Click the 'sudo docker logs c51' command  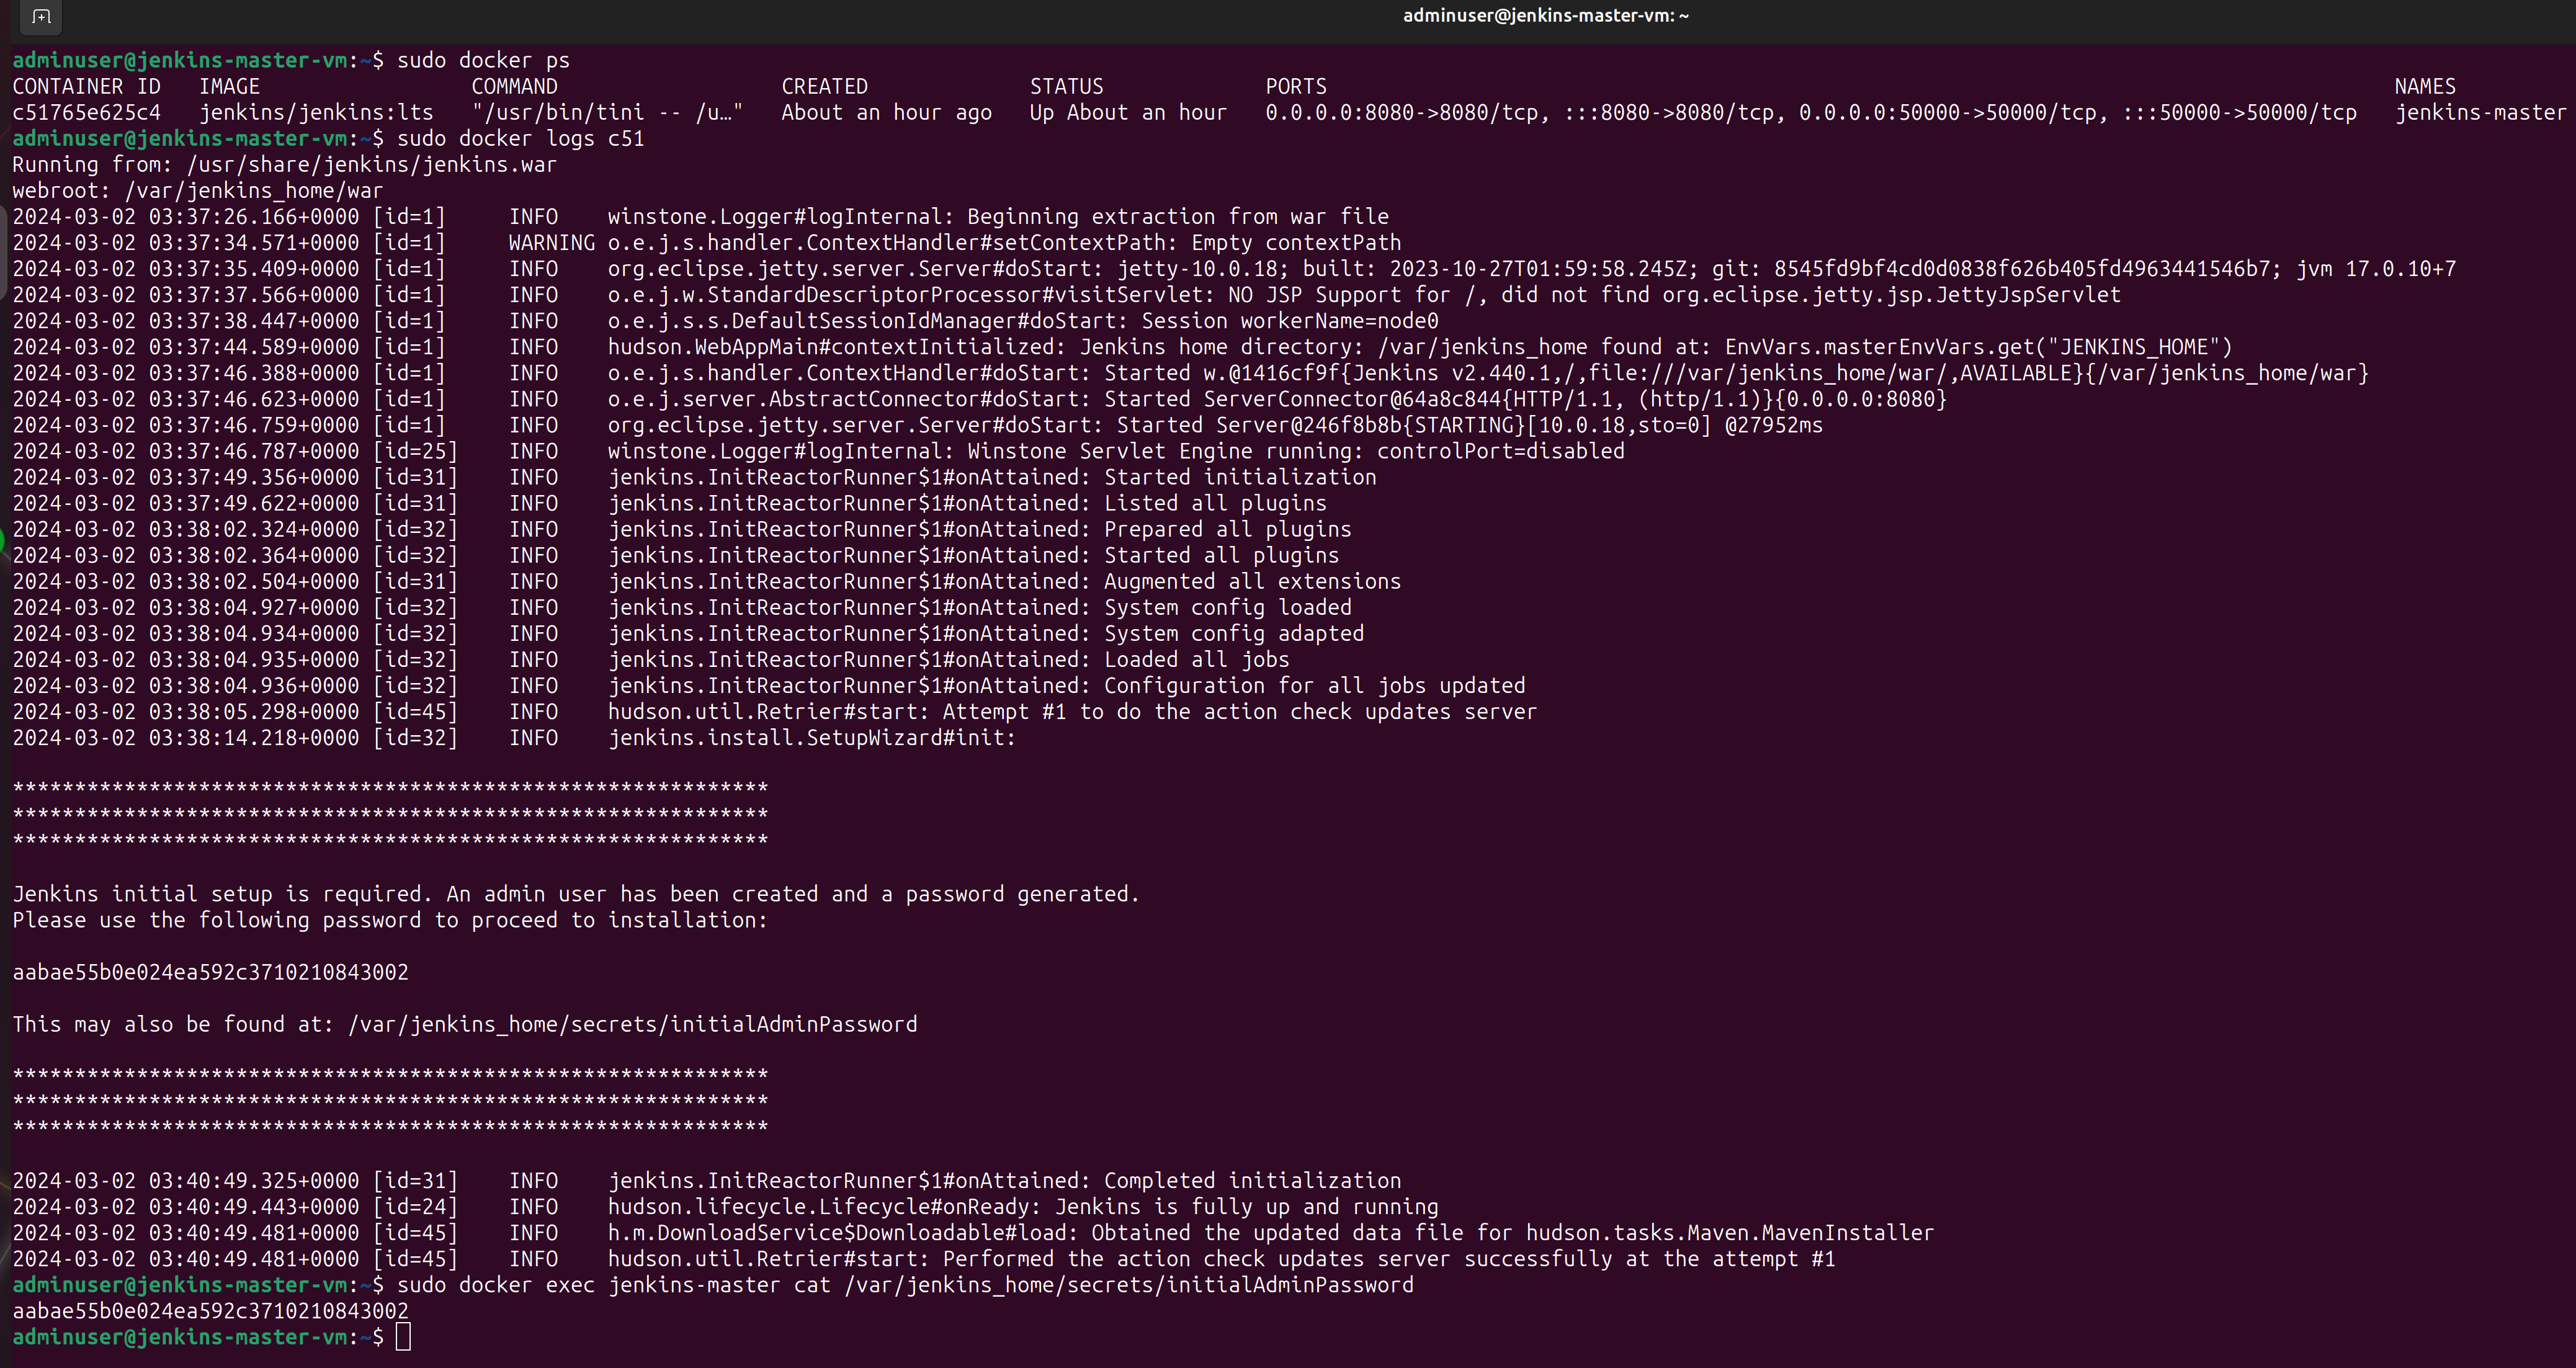pyautogui.click(x=520, y=138)
